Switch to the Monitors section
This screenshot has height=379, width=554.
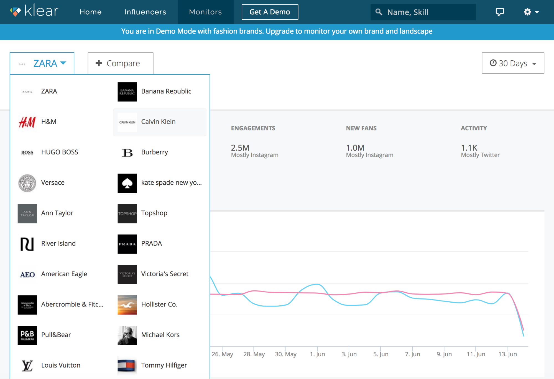205,12
